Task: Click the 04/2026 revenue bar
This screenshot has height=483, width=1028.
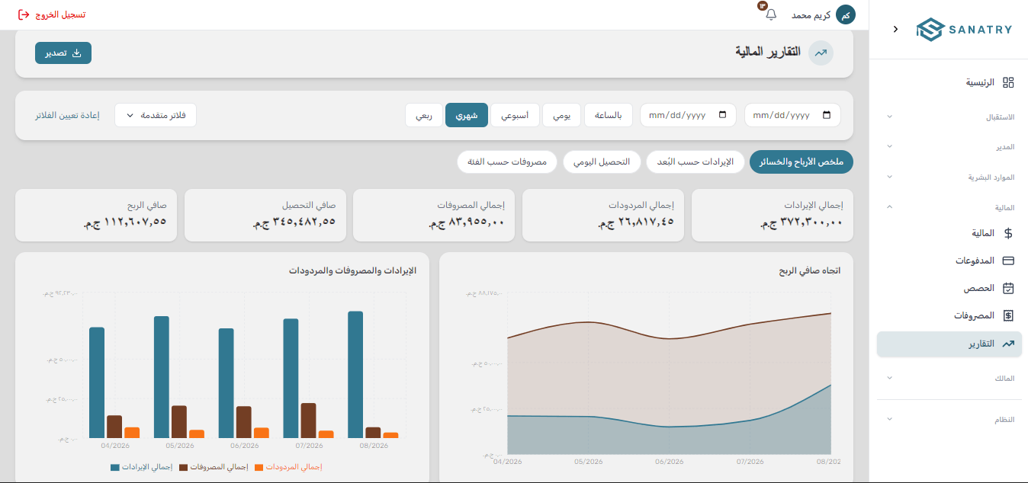Action: pyautogui.click(x=97, y=382)
